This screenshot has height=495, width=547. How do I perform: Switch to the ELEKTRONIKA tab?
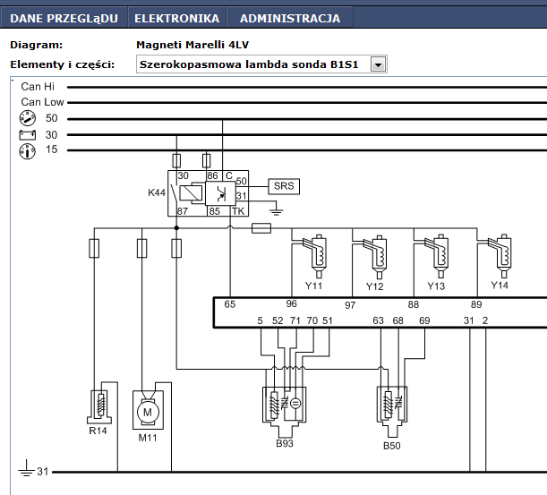tap(177, 18)
